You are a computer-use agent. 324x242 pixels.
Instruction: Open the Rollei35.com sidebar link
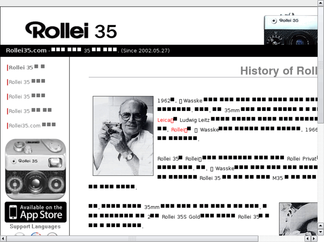pos(31,125)
